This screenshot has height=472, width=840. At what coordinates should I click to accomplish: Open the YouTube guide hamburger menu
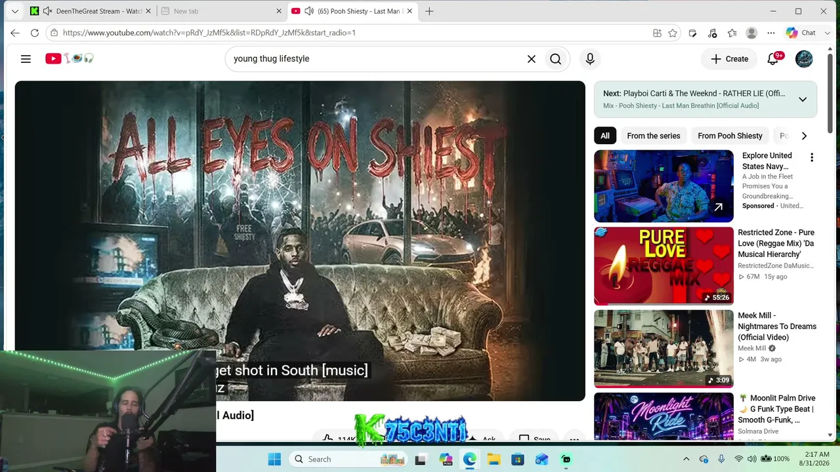pyautogui.click(x=26, y=59)
